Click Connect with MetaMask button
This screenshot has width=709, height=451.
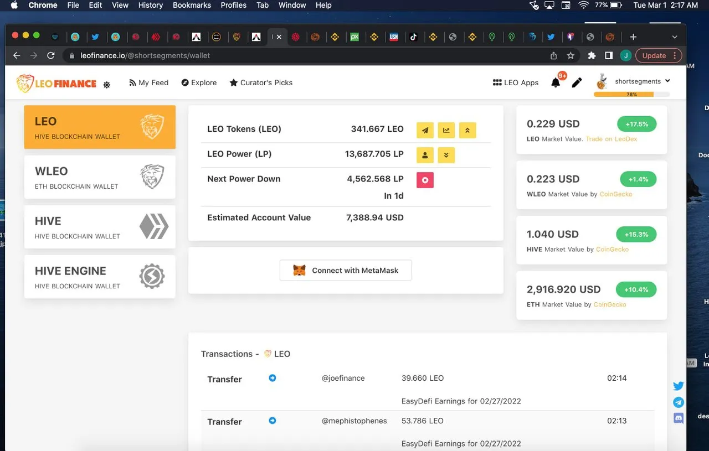346,270
